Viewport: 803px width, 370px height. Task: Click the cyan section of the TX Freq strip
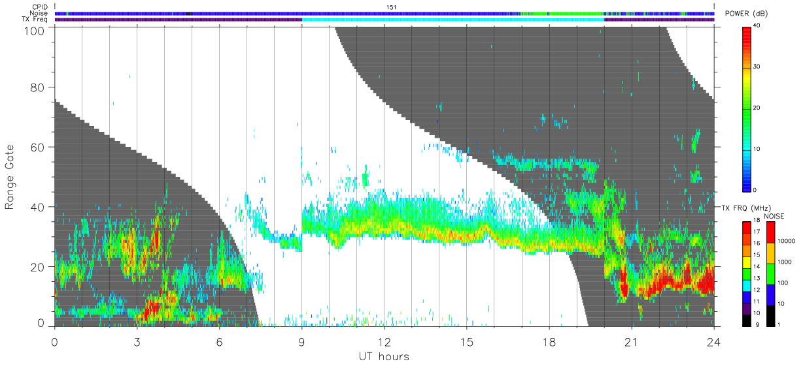[453, 20]
